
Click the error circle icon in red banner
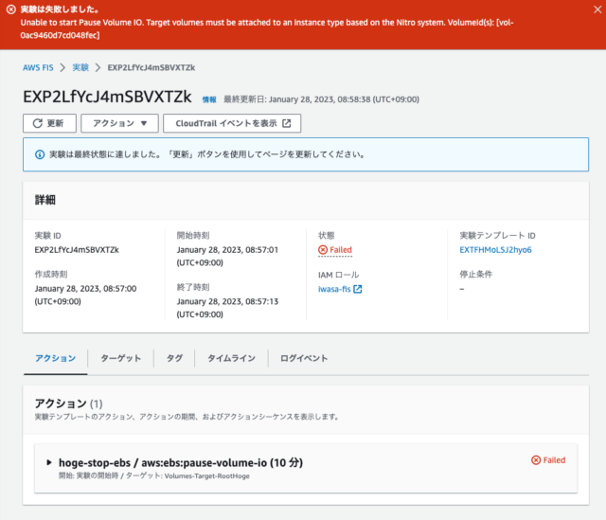pyautogui.click(x=11, y=9)
